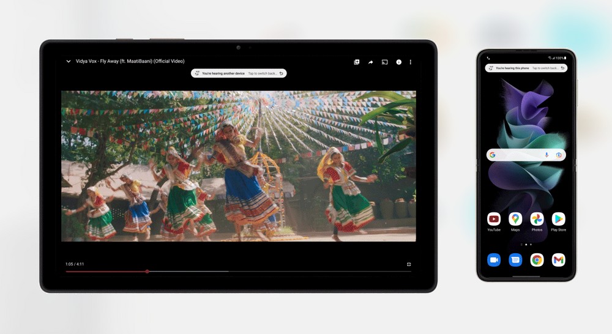Save the video to a playlist

(x=356, y=62)
